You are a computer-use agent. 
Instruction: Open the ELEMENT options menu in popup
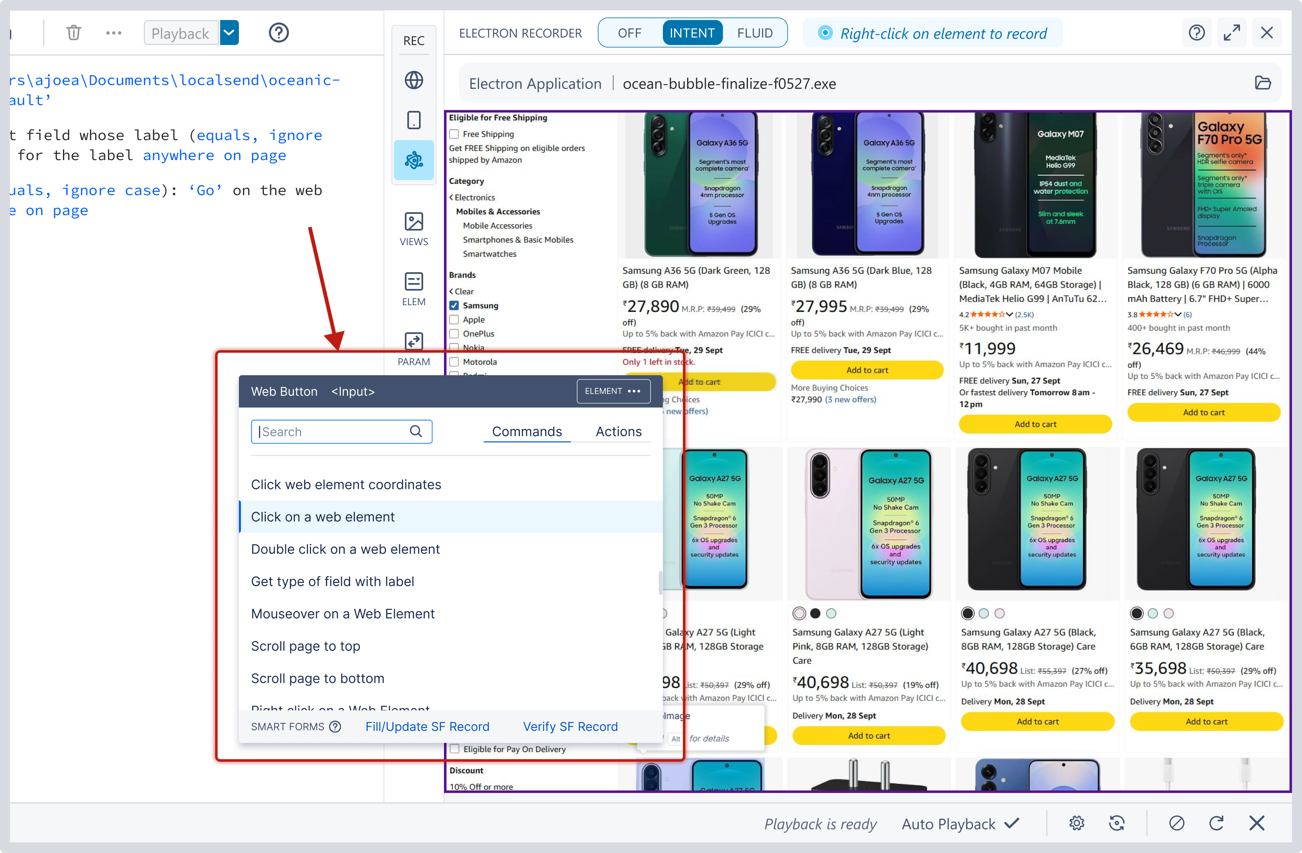[613, 391]
